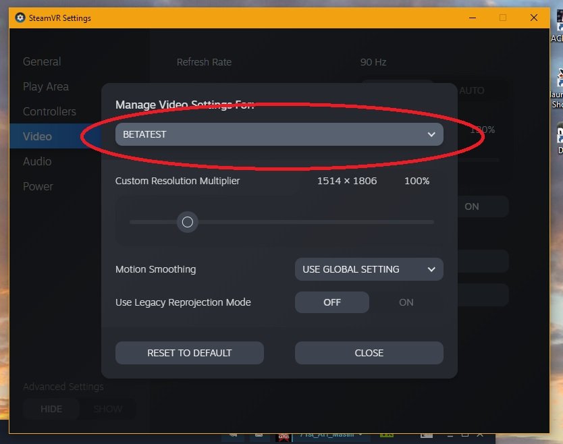The height and width of the screenshot is (444, 563).
Task: Set Legacy Reprojection Mode to OFF
Action: (x=331, y=302)
